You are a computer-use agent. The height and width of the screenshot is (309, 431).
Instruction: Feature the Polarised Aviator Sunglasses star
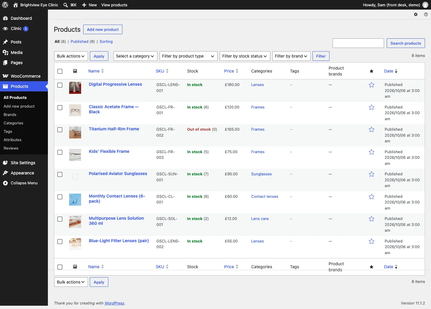371,174
